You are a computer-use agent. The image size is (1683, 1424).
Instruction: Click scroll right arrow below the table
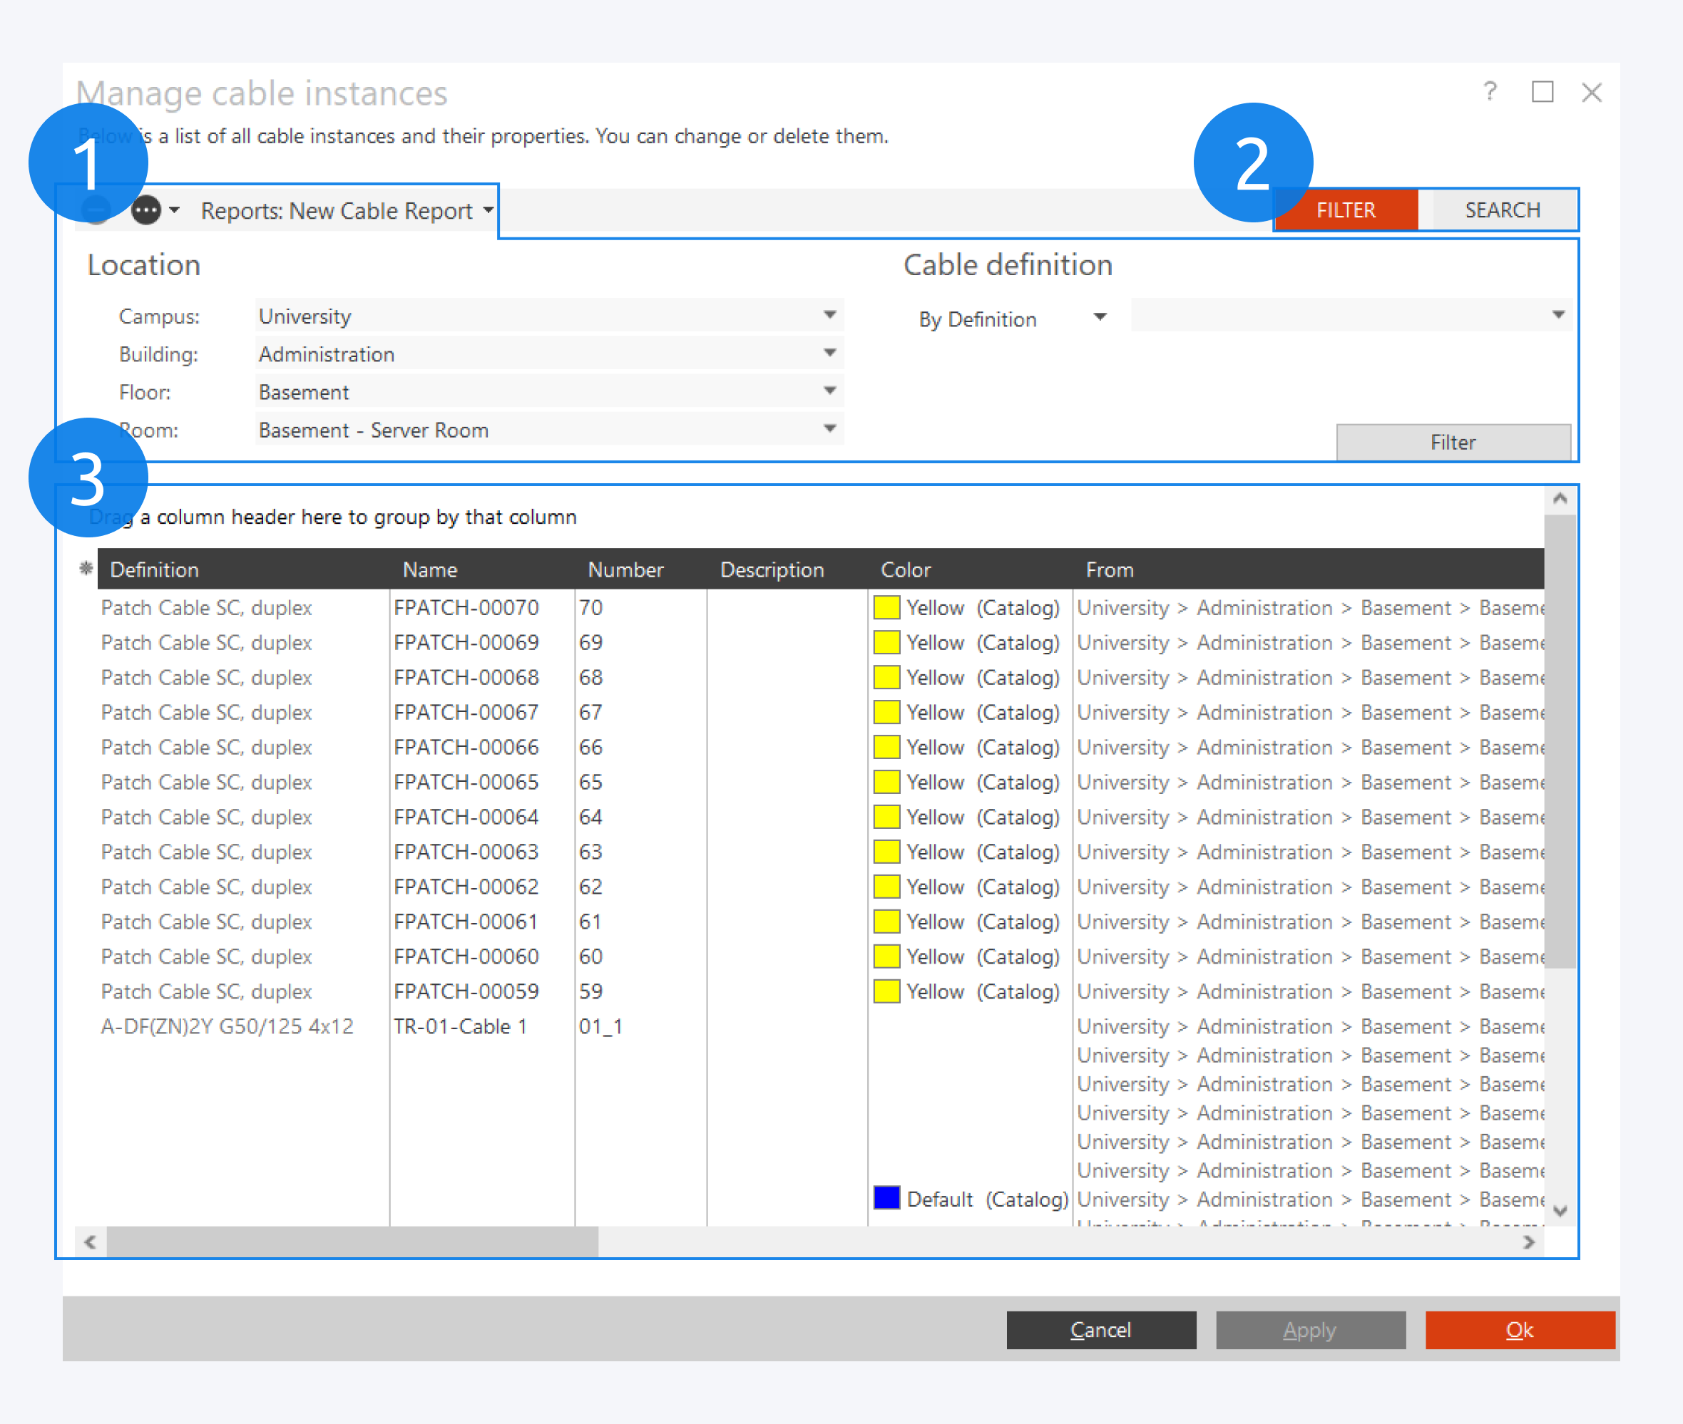pyautogui.click(x=1528, y=1242)
